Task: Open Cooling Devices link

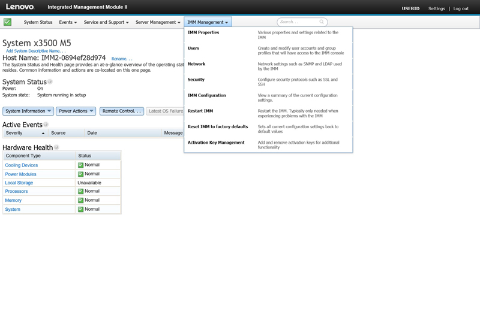Action: coord(22,165)
